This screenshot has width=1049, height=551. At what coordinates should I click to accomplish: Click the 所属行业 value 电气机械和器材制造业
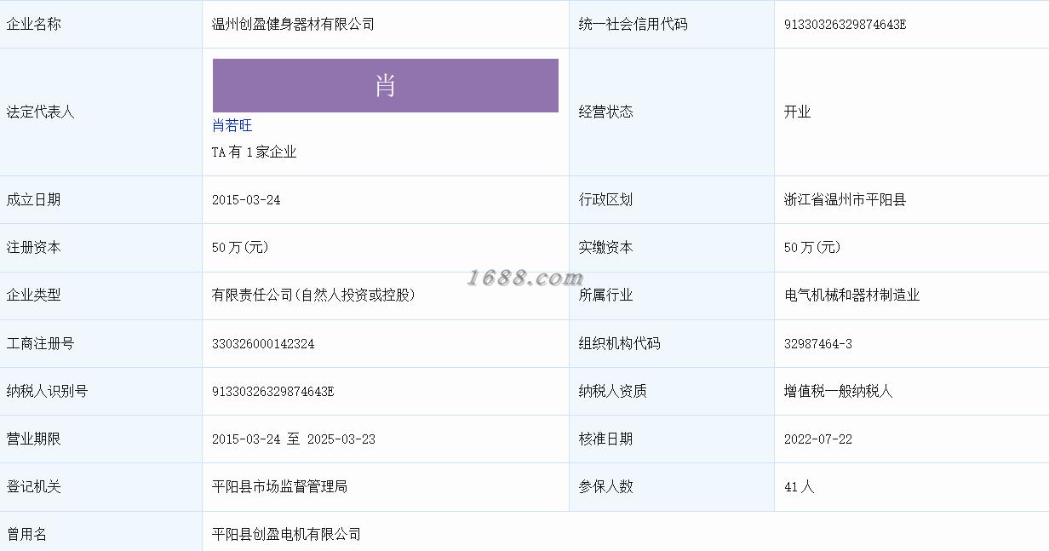pyautogui.click(x=851, y=296)
